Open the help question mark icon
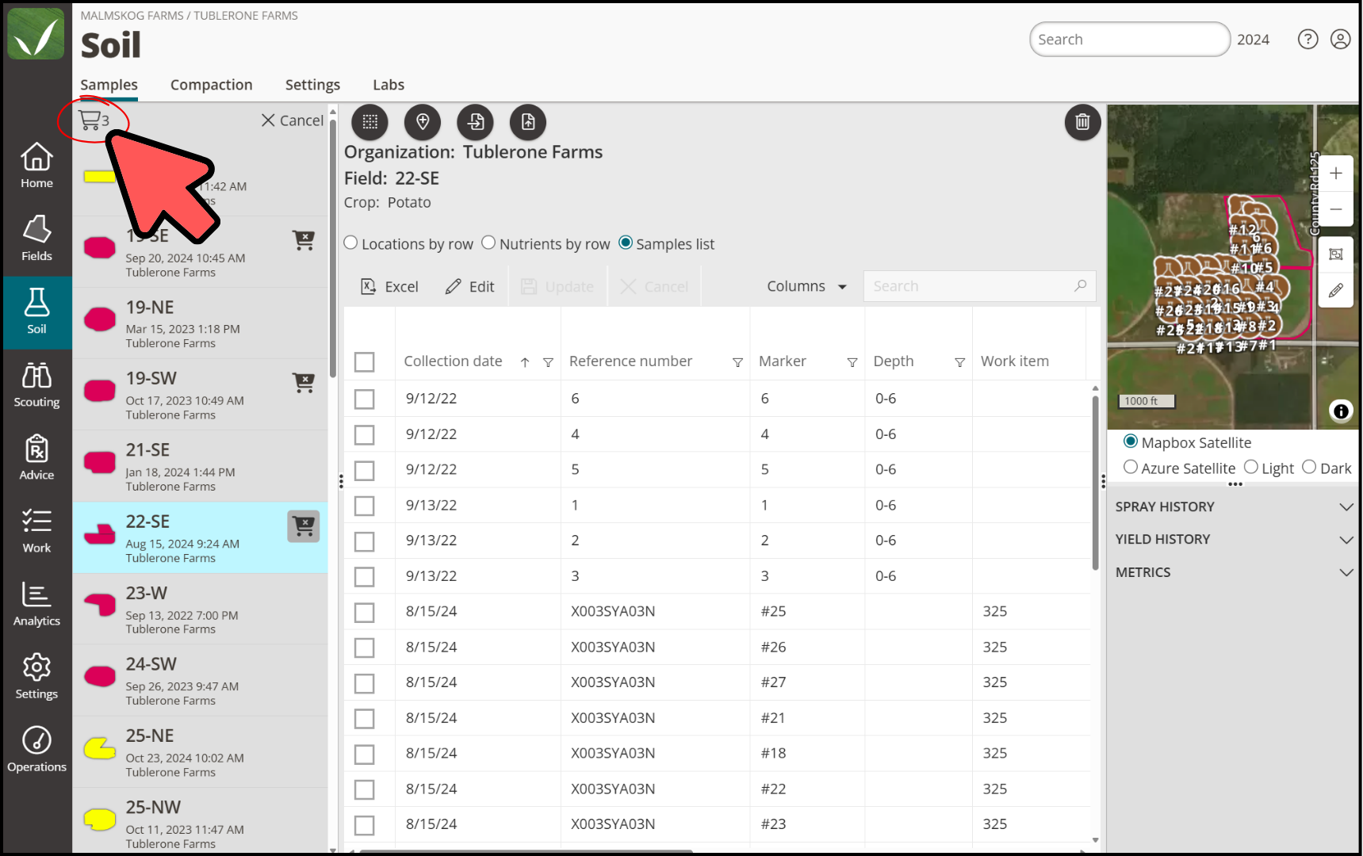The height and width of the screenshot is (856, 1363). click(x=1307, y=39)
